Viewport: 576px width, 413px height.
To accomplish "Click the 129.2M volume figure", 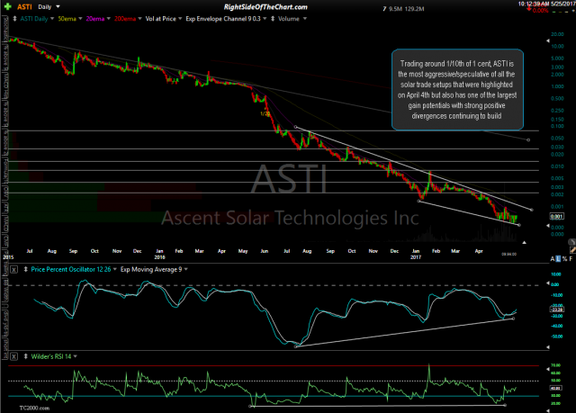I will pos(415,9).
